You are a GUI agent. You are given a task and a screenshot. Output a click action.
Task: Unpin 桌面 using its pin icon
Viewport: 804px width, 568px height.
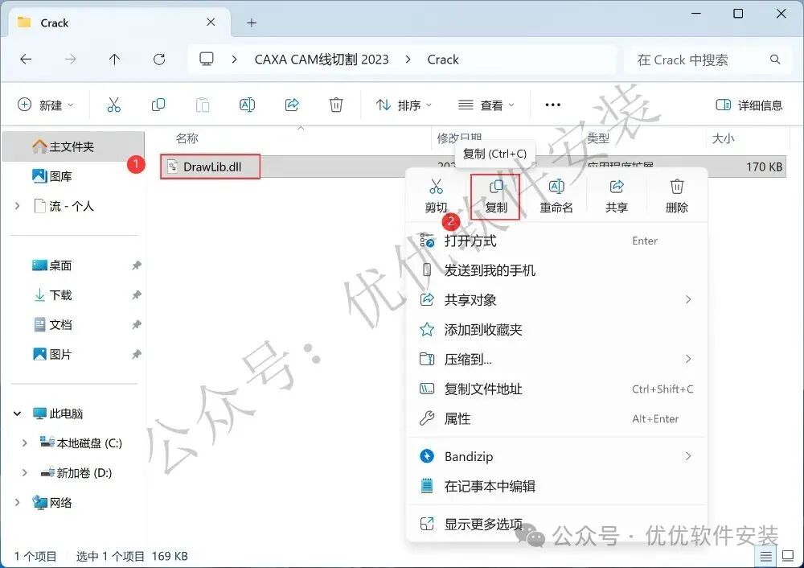pos(137,265)
